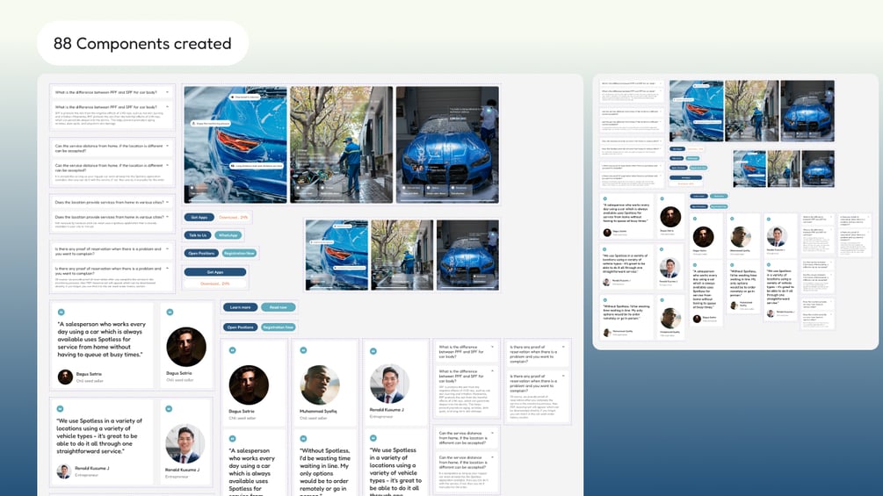Screen dimensions: 883x496
Task: Collapse expanded wide "Can the service distance" FAQ chevron
Action: coord(167,165)
